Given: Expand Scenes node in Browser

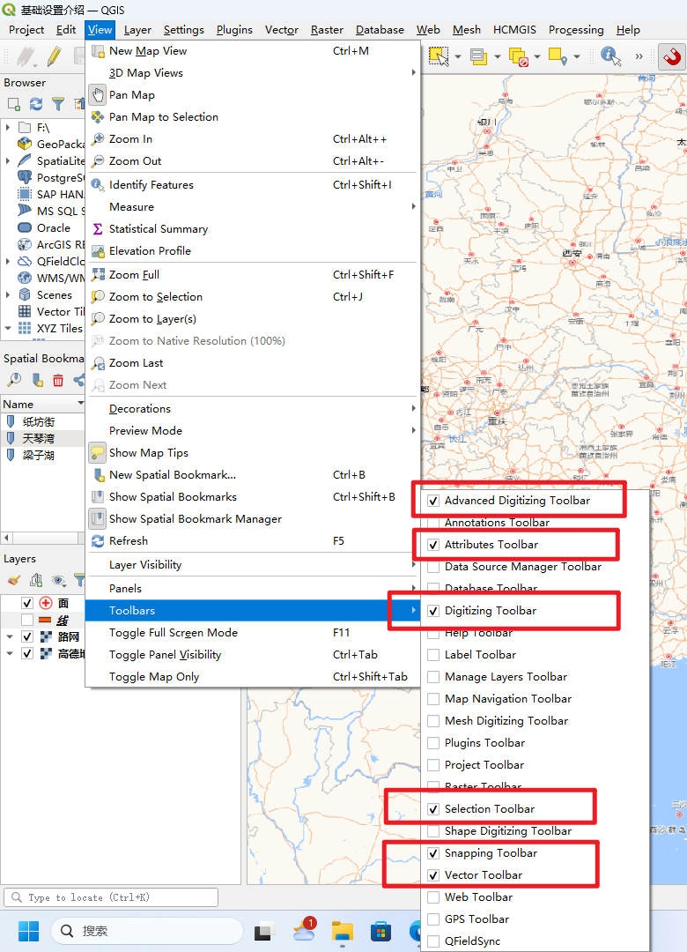Looking at the screenshot, I should [8, 295].
